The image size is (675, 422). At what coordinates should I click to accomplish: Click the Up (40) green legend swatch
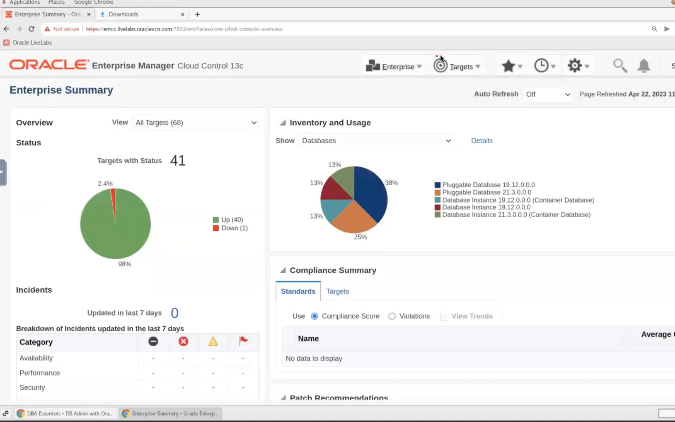(215, 220)
